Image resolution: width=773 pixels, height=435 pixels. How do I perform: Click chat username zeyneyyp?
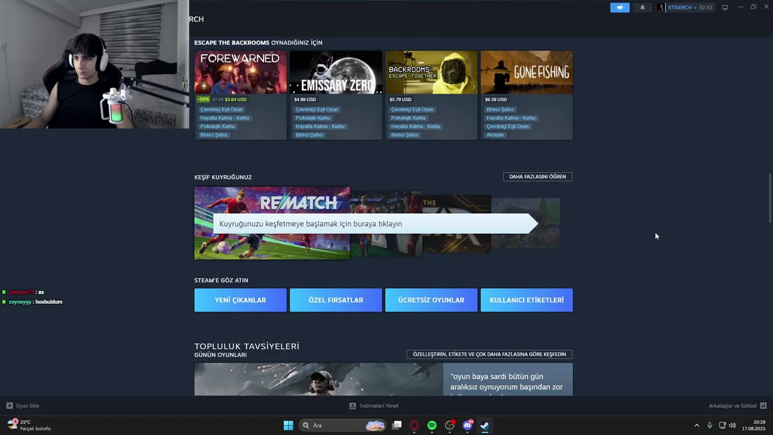click(x=20, y=301)
